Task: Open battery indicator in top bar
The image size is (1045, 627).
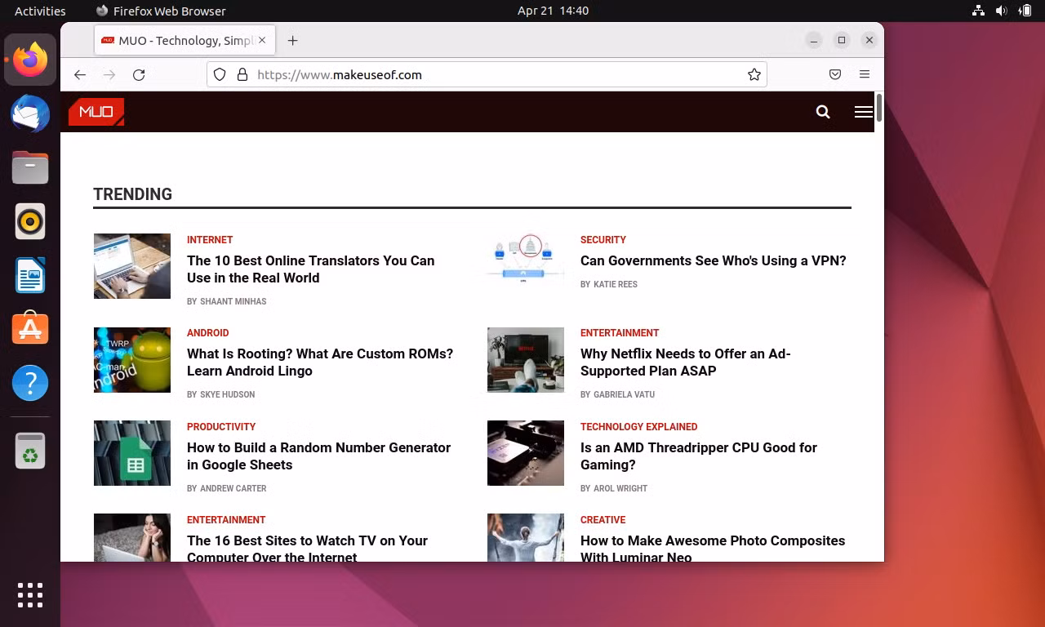Action: (1025, 11)
